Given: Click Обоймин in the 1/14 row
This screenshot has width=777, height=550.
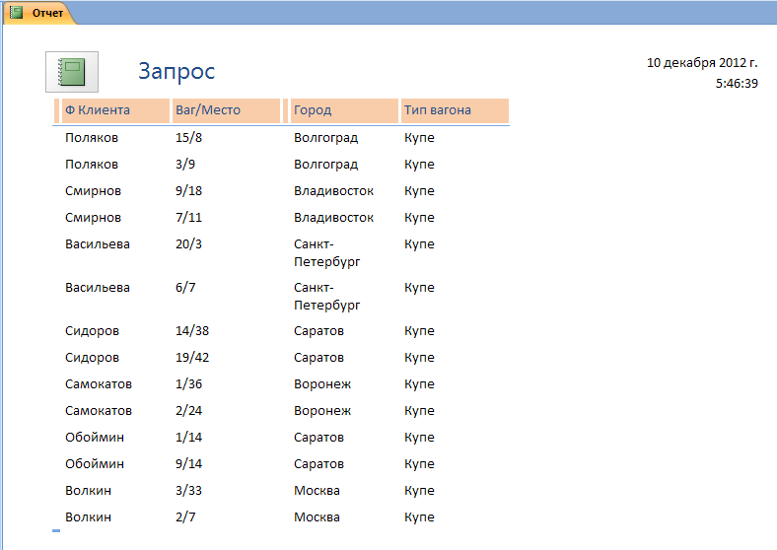Looking at the screenshot, I should click(95, 438).
